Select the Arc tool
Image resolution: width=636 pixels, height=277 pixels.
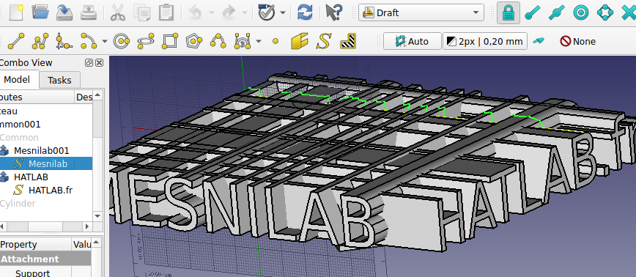coord(89,41)
